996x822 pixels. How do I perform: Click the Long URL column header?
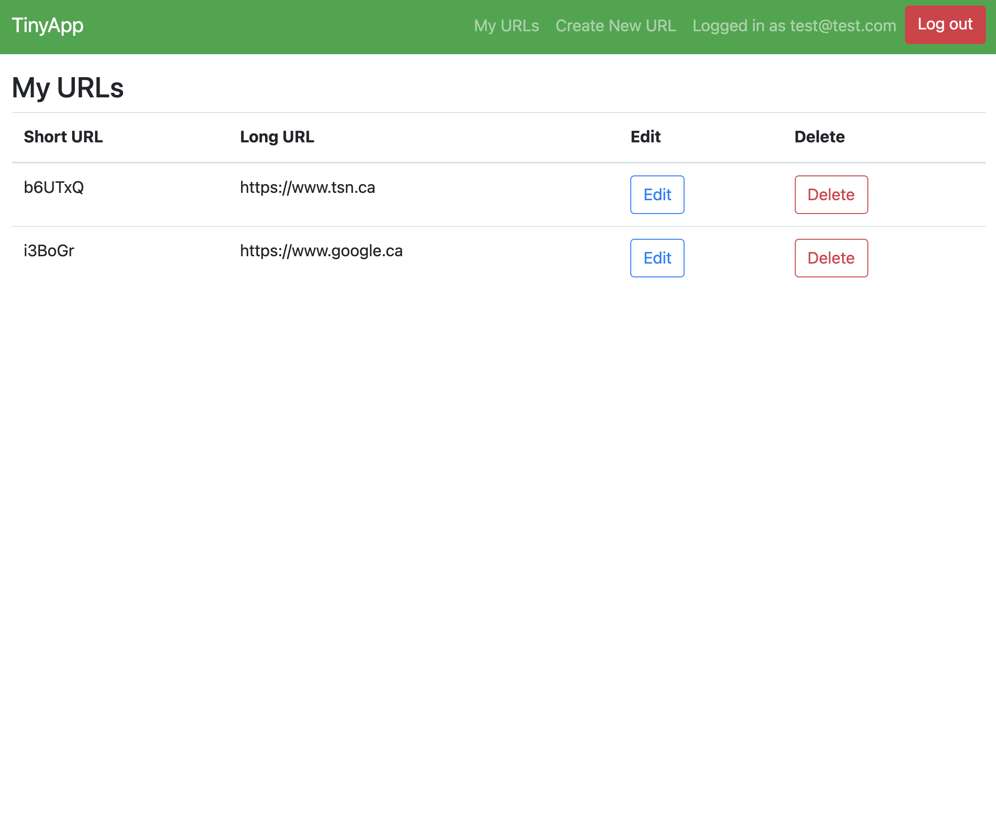pos(277,137)
